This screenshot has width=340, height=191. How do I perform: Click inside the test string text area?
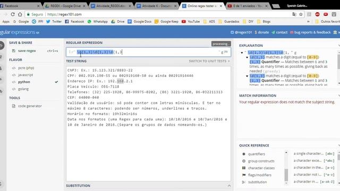148,124
